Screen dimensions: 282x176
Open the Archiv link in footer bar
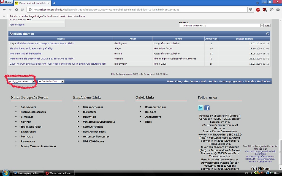(x=212, y=81)
